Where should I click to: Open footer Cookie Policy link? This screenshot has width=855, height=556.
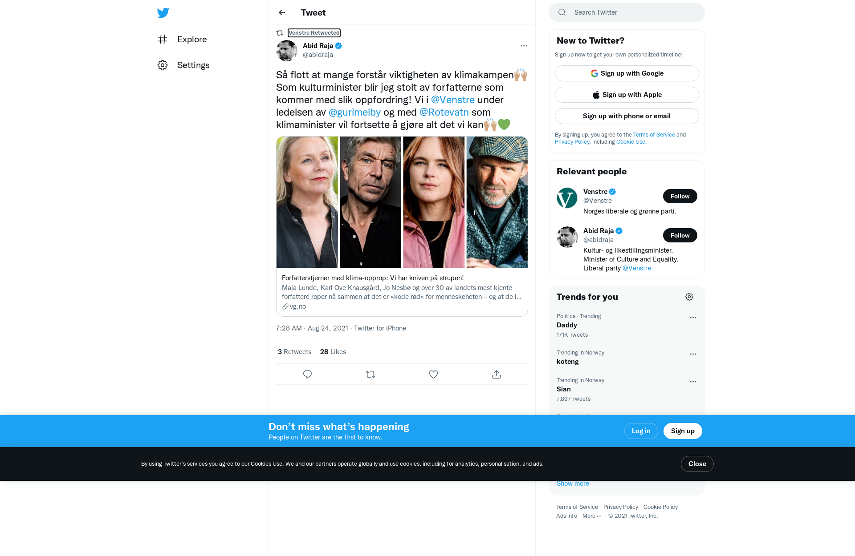(660, 507)
